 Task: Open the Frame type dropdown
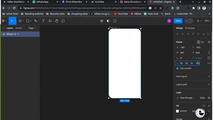pyautogui.click(x=180, y=42)
